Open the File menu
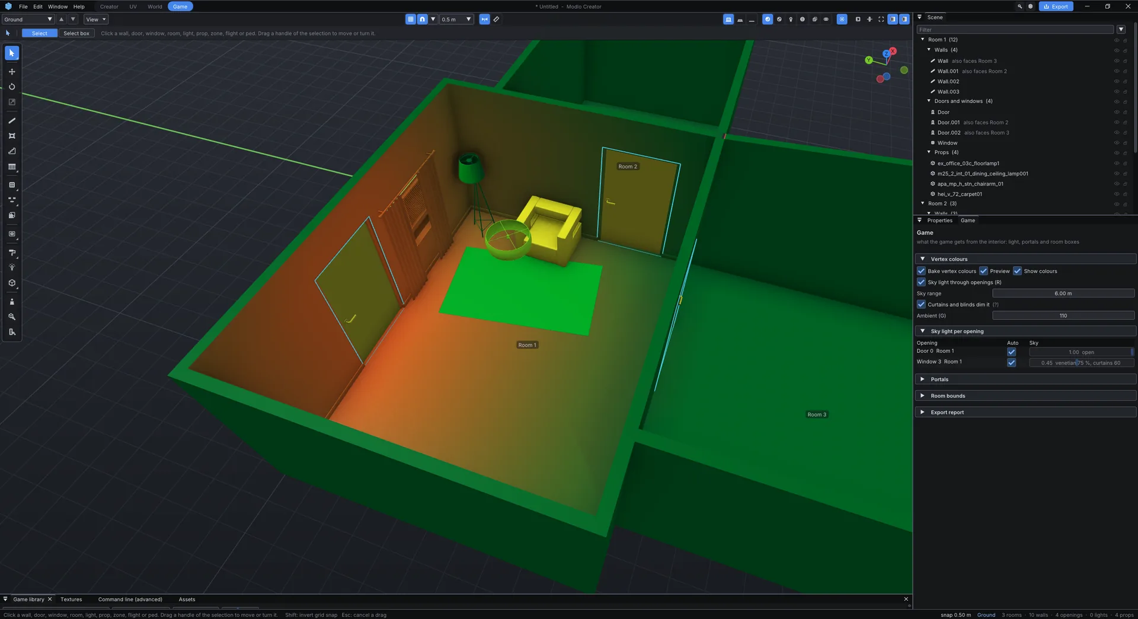 pyautogui.click(x=23, y=7)
